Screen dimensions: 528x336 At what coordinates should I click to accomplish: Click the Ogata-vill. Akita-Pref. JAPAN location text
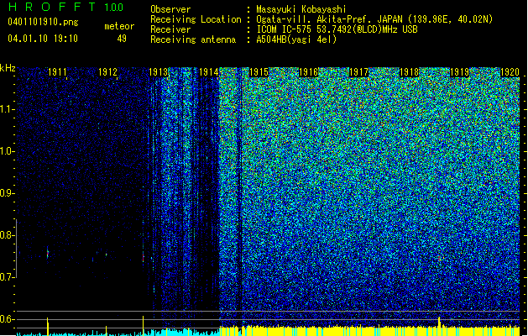pyautogui.click(x=374, y=19)
